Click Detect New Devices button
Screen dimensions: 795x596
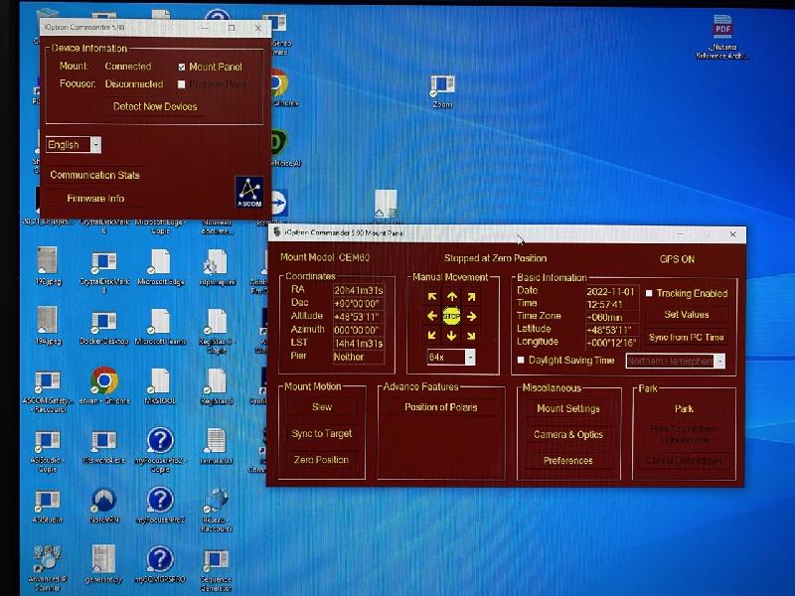click(x=155, y=106)
